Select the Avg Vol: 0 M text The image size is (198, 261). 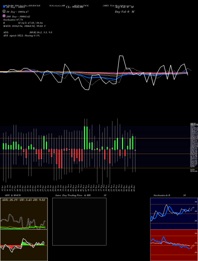point(124,7)
